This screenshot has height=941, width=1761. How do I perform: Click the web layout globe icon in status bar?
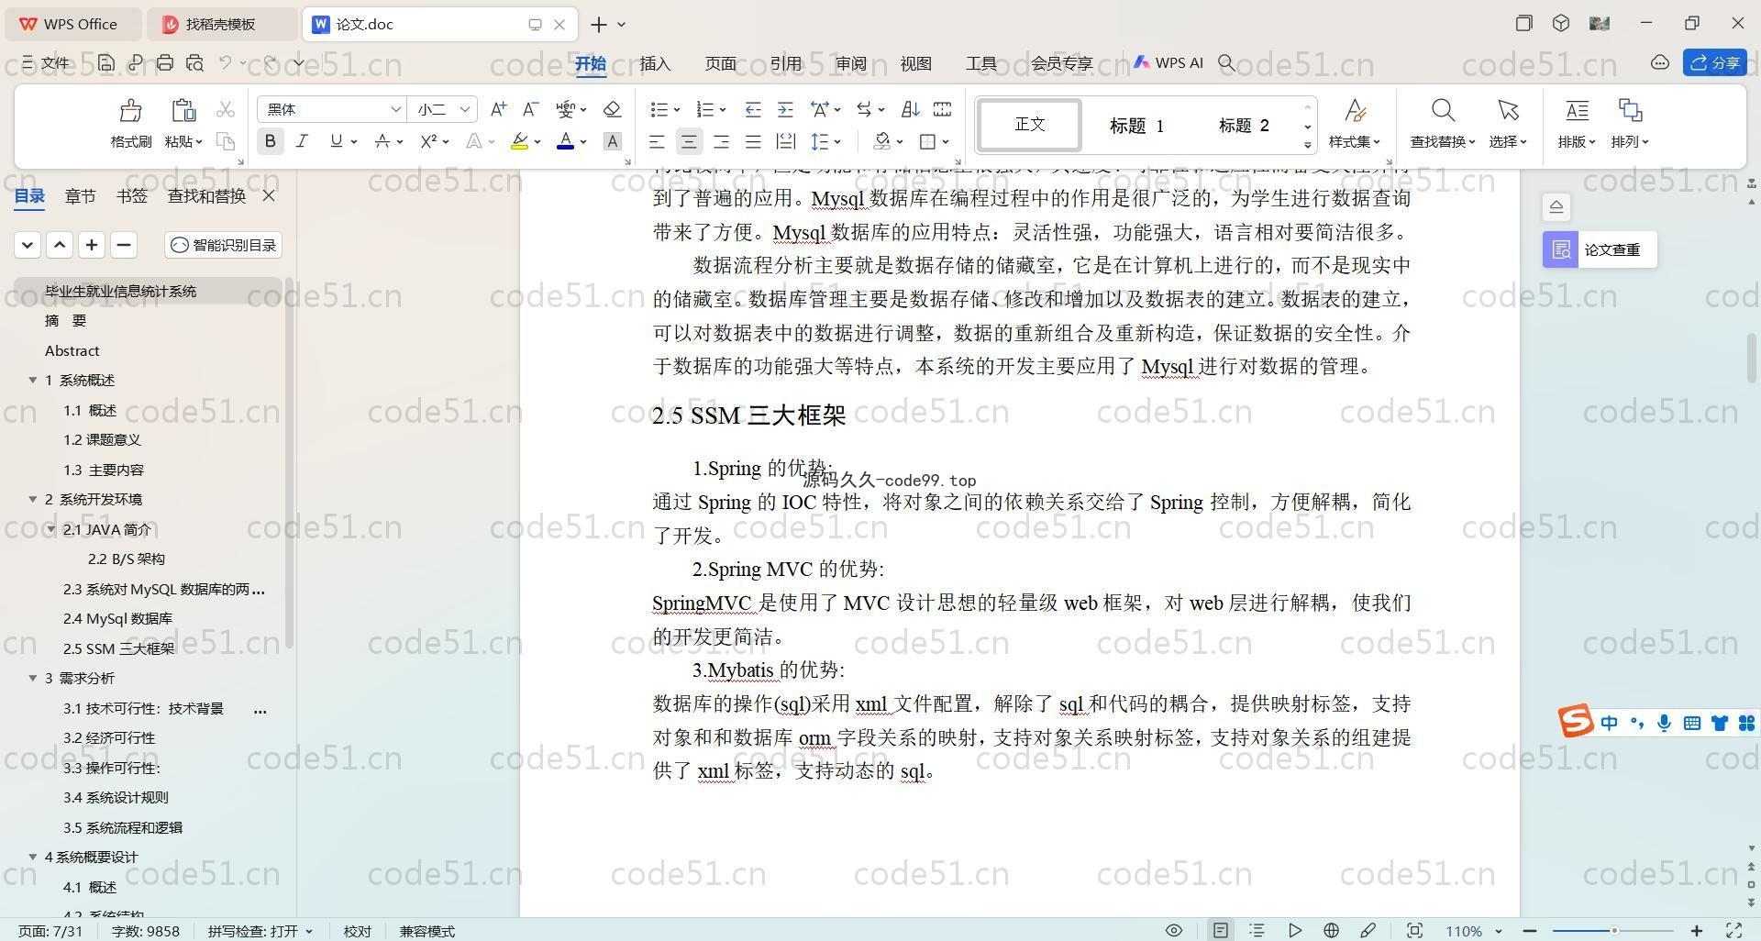pyautogui.click(x=1331, y=930)
